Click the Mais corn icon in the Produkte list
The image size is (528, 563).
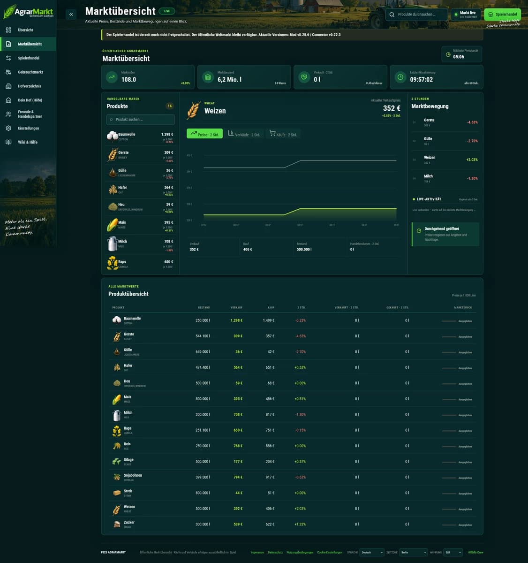pyautogui.click(x=113, y=225)
